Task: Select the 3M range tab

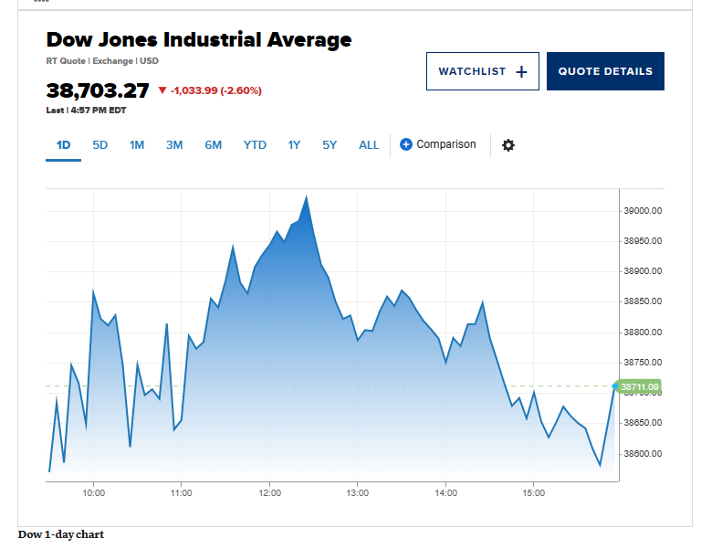Action: coord(174,145)
